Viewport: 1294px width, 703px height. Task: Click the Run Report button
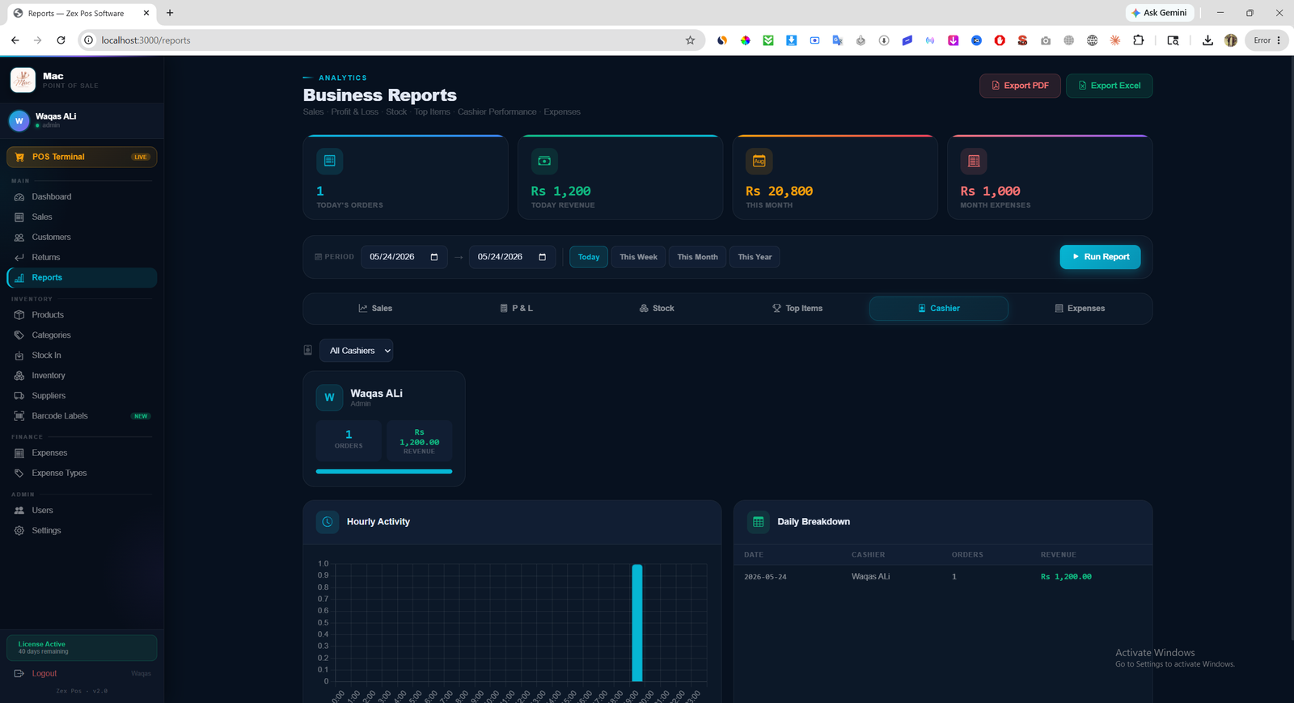(1100, 257)
